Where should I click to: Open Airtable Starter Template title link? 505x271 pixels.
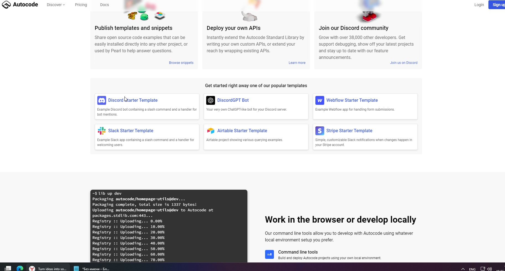242,131
